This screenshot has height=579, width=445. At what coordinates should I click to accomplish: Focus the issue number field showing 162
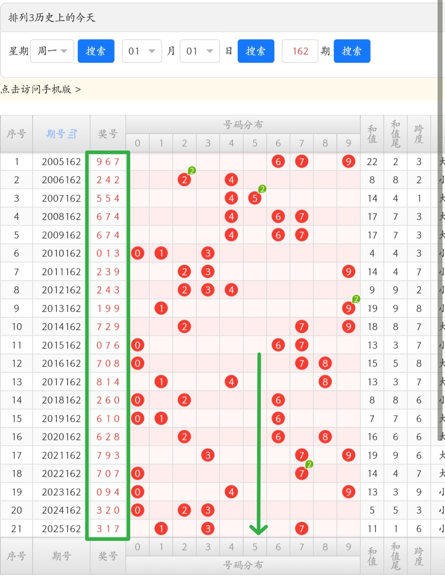300,51
